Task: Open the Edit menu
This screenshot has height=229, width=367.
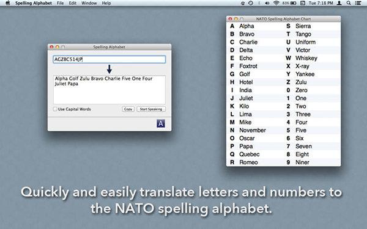Action: [73, 3]
